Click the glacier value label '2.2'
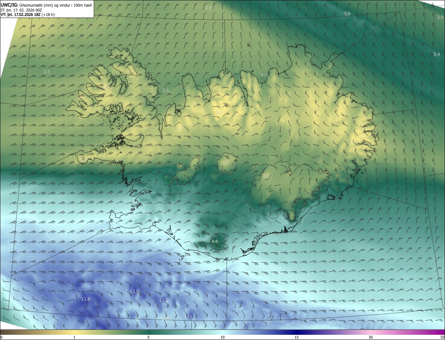This screenshot has height=340, width=445. [226, 163]
